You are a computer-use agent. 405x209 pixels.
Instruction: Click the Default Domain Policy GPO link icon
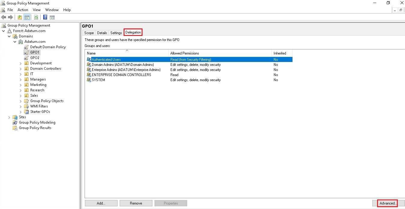pos(26,47)
